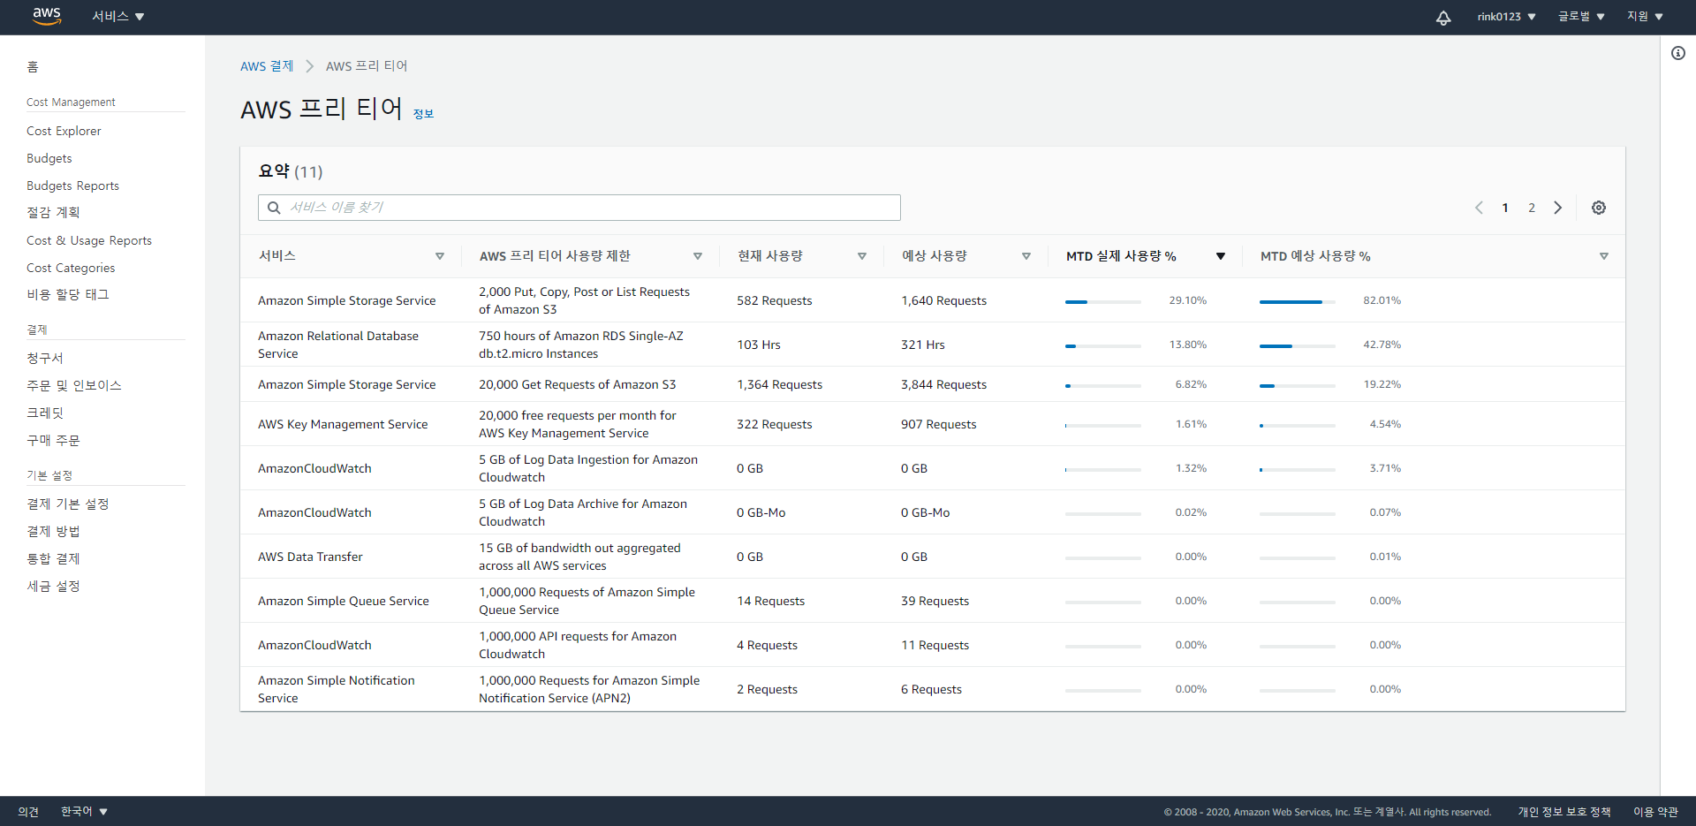Screen dimensions: 1696x826
Task: Open Cost & Usage Reports in sidebar
Action: [89, 240]
